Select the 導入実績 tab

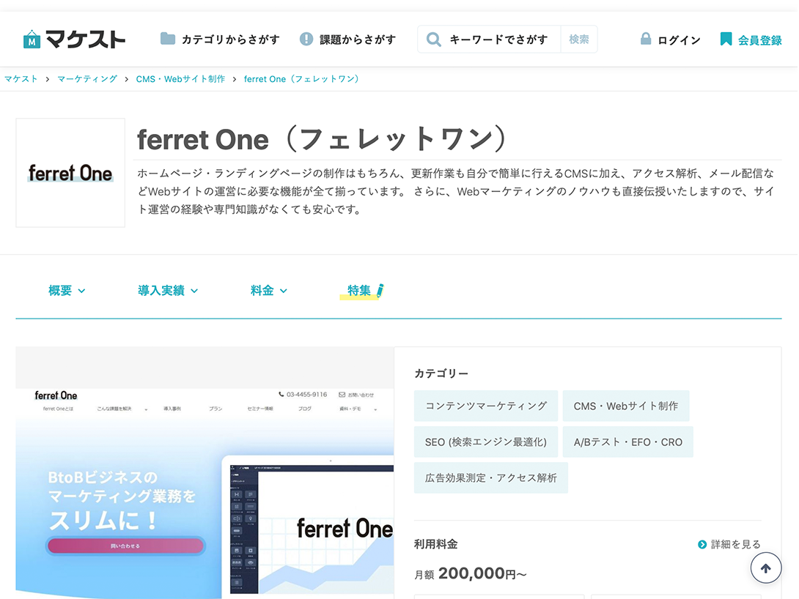[161, 291]
